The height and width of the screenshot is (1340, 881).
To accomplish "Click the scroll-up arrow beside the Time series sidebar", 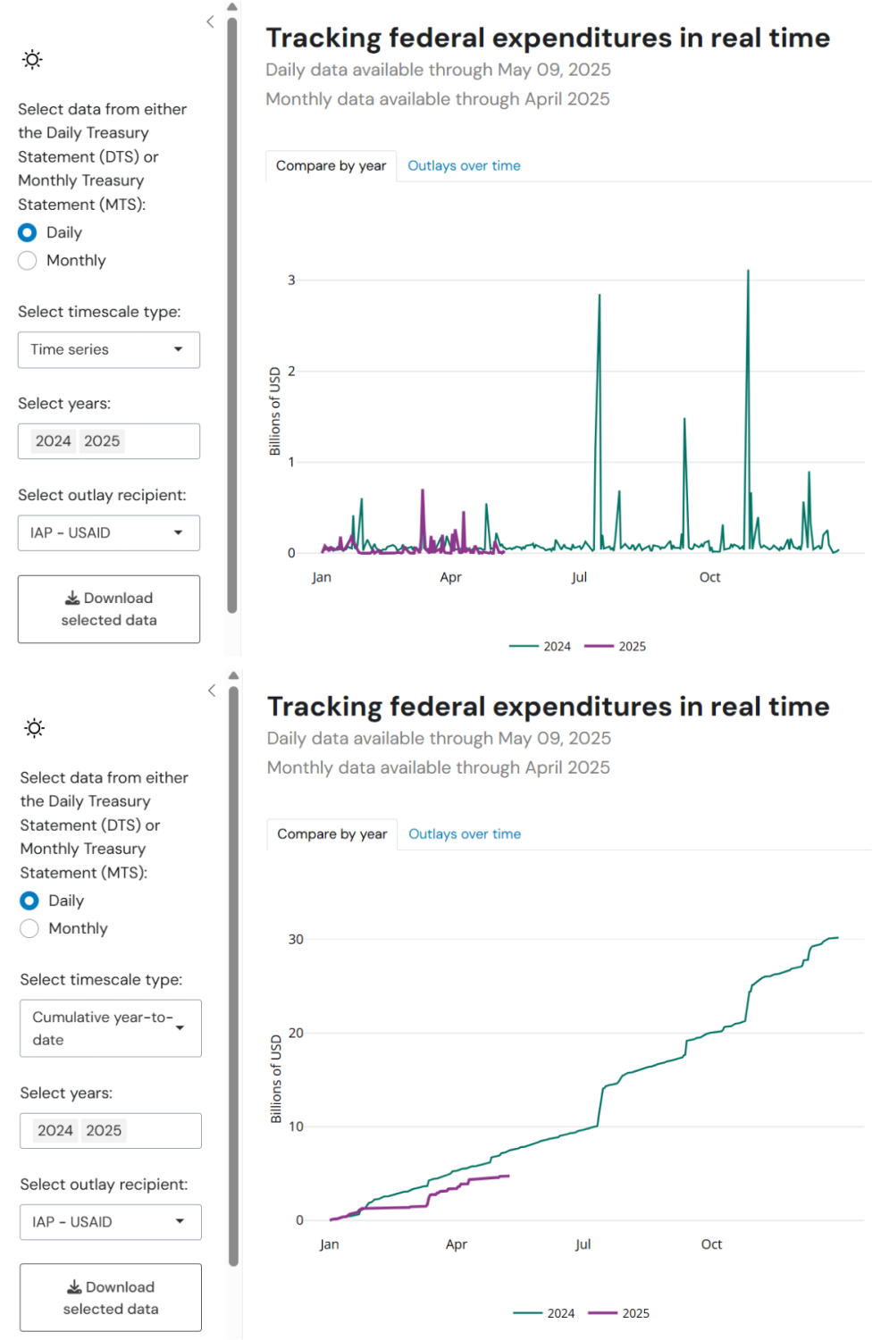I will tap(232, 7).
